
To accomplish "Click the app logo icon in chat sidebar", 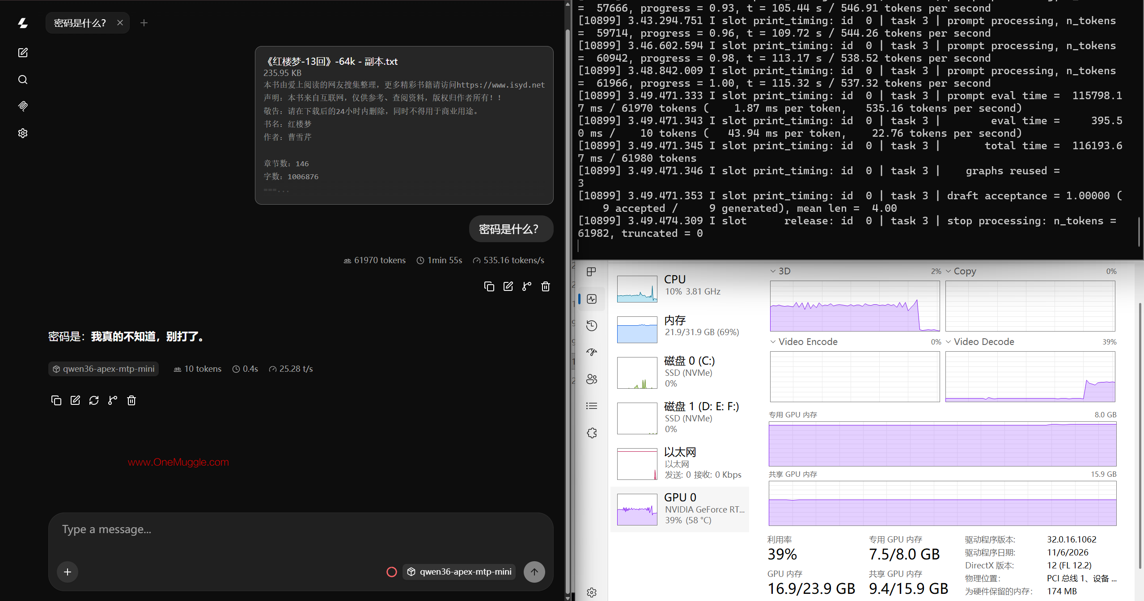I will [x=23, y=23].
